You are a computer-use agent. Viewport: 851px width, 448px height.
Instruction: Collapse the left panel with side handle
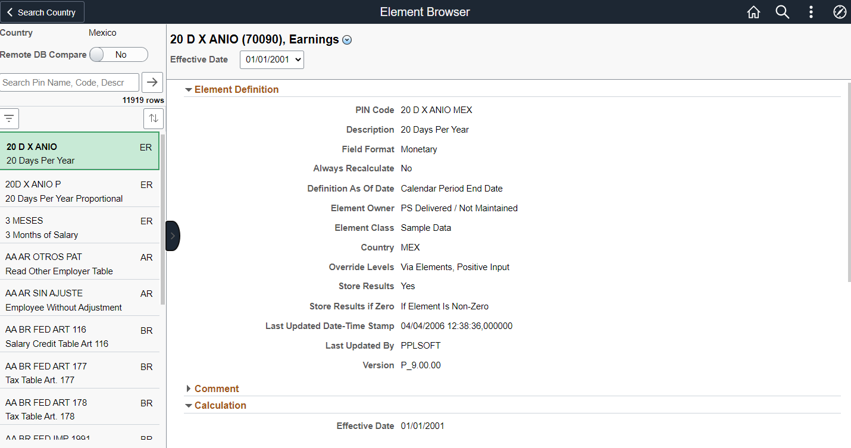[173, 236]
